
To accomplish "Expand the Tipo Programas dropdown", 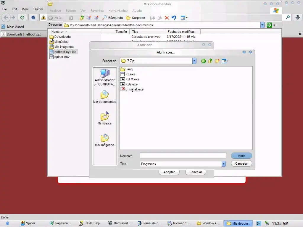I will click(224, 164).
